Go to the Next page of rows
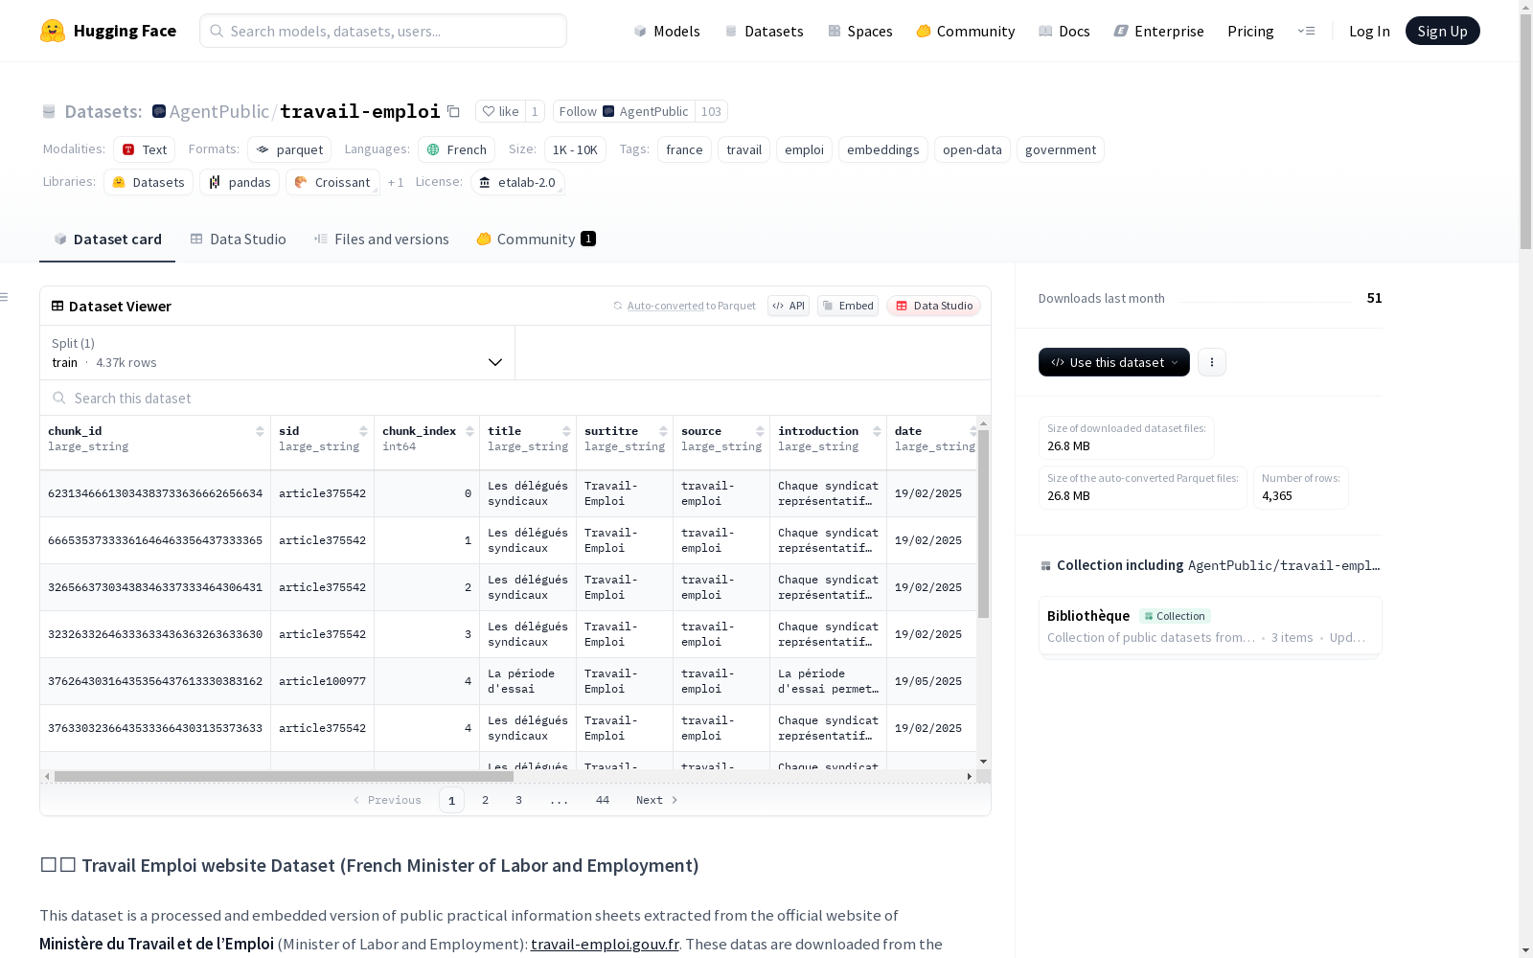The image size is (1533, 958). 657,800
